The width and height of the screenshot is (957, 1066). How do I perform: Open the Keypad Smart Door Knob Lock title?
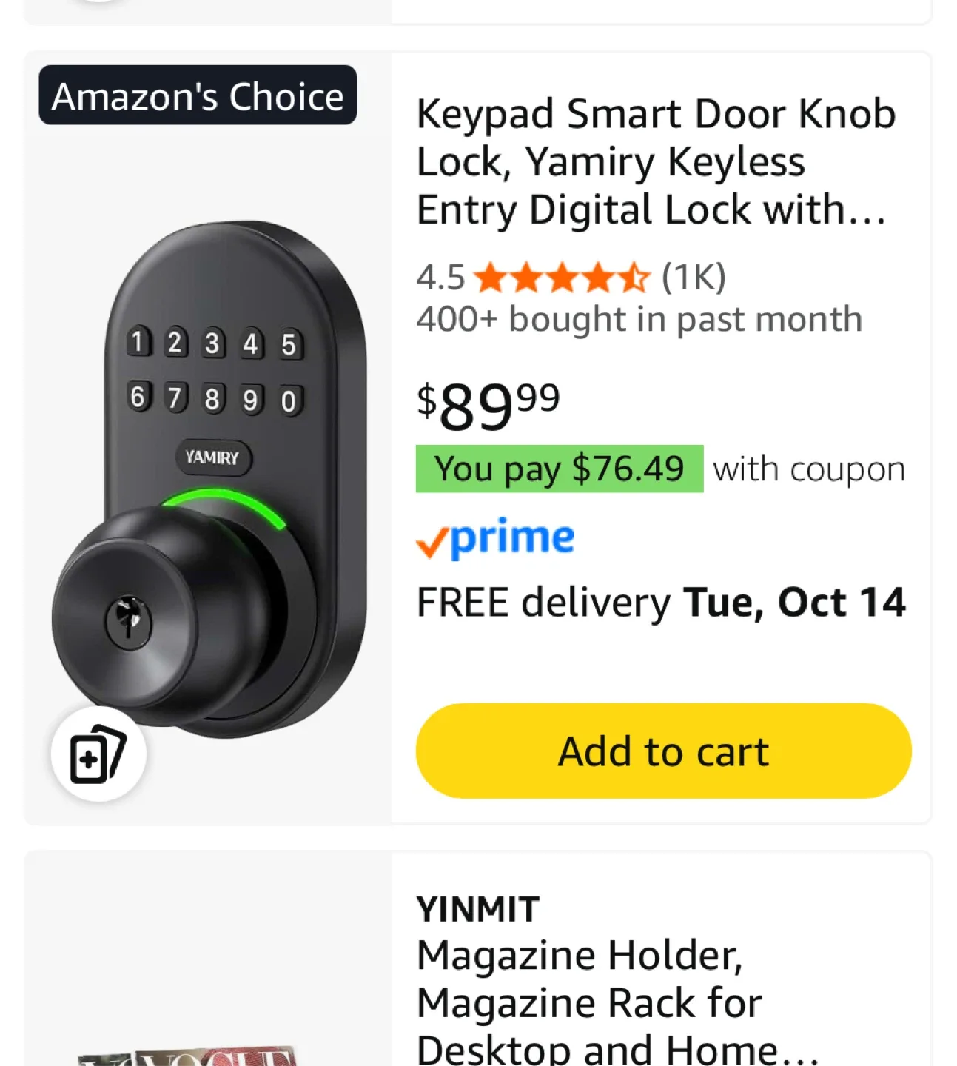point(655,161)
